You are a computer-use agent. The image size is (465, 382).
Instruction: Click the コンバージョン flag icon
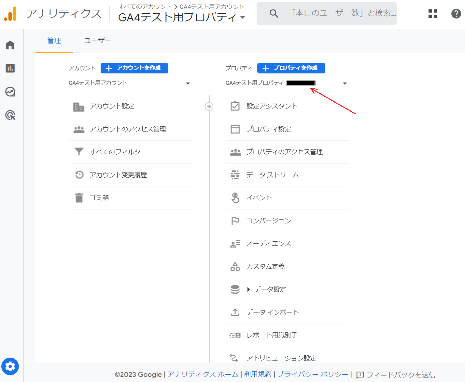click(235, 221)
